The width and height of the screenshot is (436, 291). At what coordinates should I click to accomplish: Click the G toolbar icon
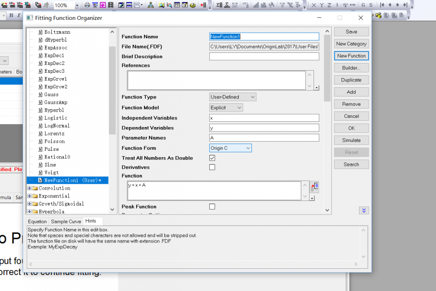[x=363, y=5]
